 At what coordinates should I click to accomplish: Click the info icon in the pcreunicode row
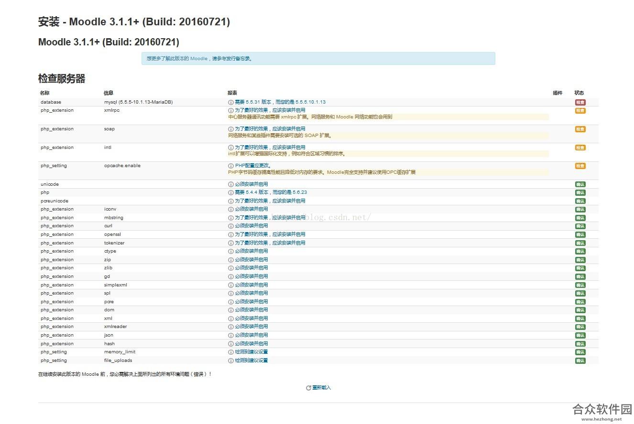click(231, 201)
